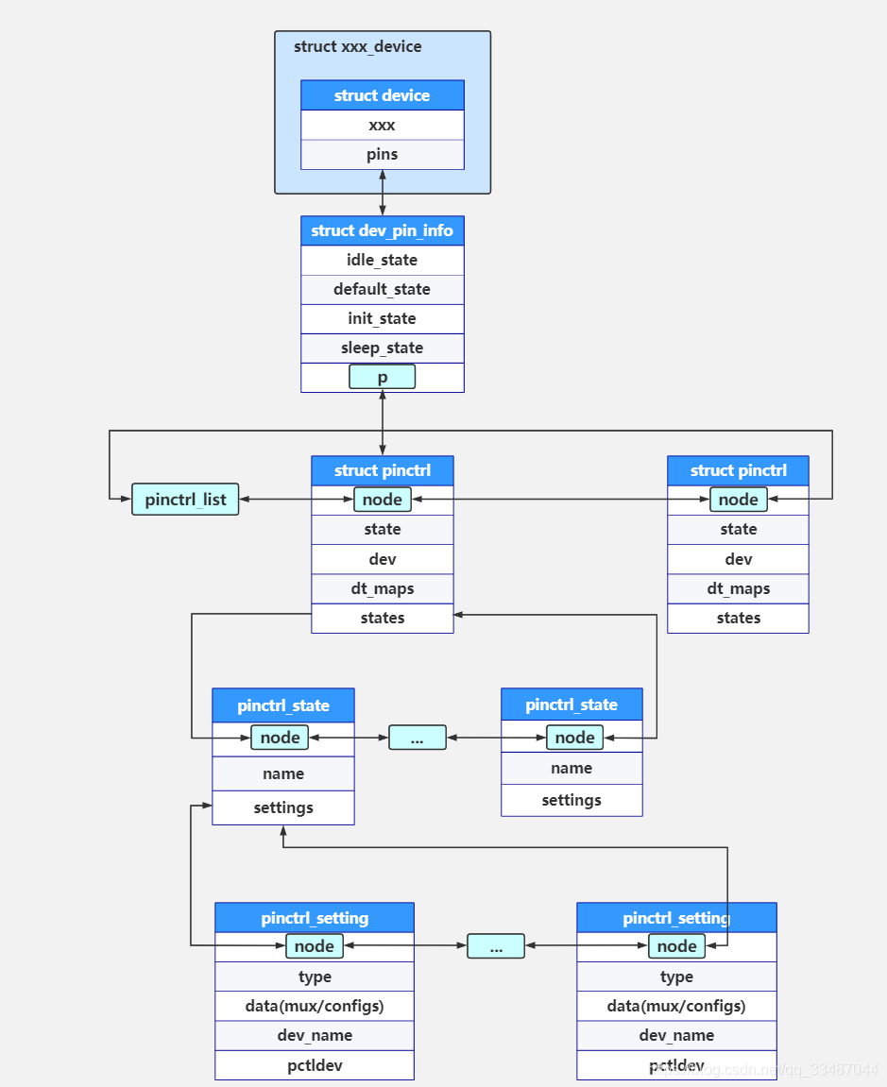Click 'type' in the left pinctrl_setting
887x1087 pixels.
tap(315, 977)
